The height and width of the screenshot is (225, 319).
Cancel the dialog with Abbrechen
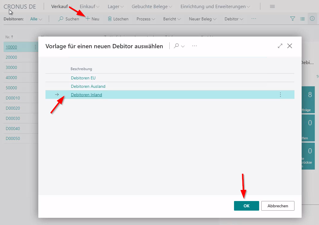(x=278, y=206)
